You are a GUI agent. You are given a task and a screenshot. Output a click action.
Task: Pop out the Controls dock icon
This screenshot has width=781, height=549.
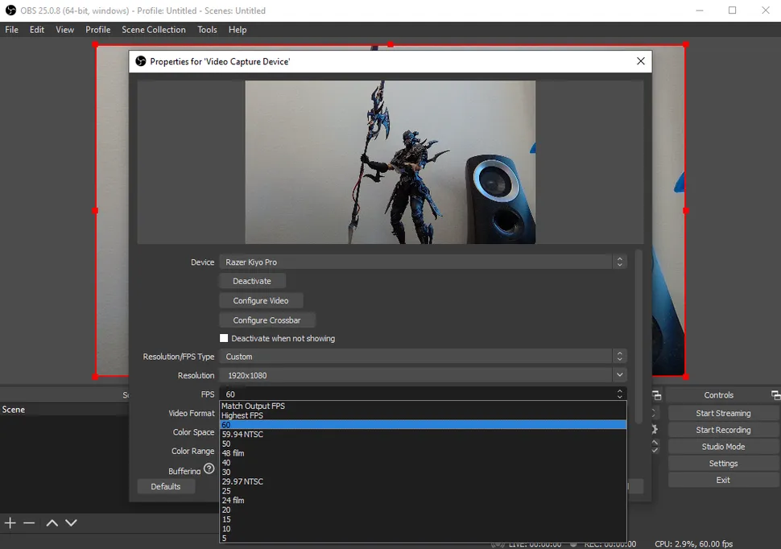(x=775, y=395)
